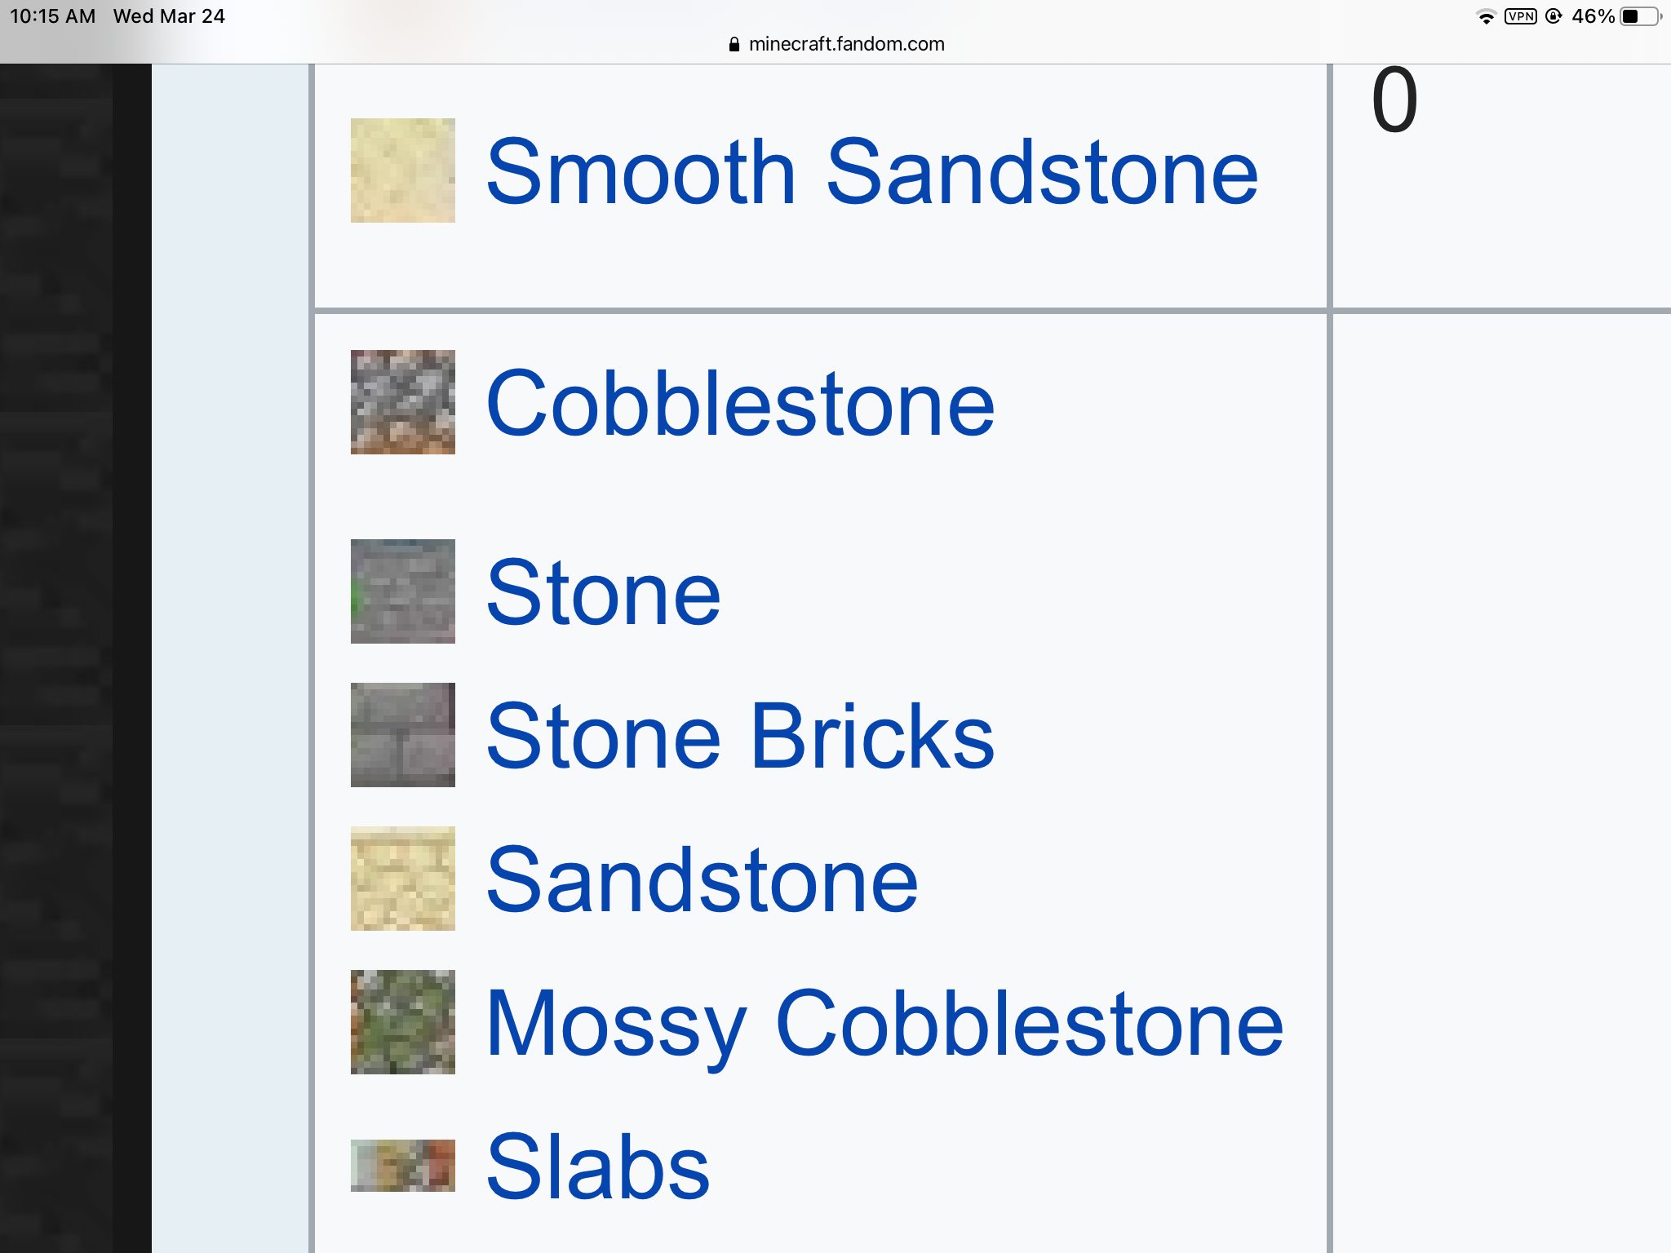Follow the Slabs text link
The height and width of the screenshot is (1253, 1671).
coord(598,1167)
